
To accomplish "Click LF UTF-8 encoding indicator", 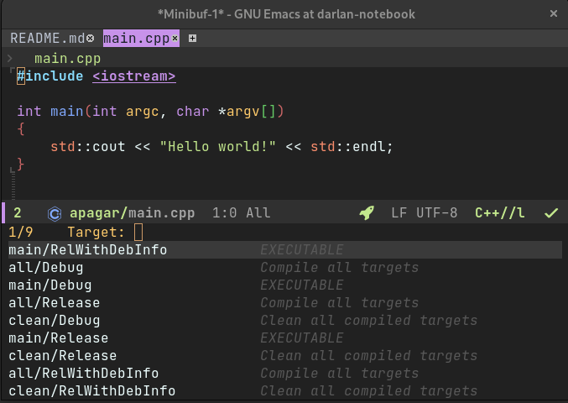I will click(x=425, y=212).
